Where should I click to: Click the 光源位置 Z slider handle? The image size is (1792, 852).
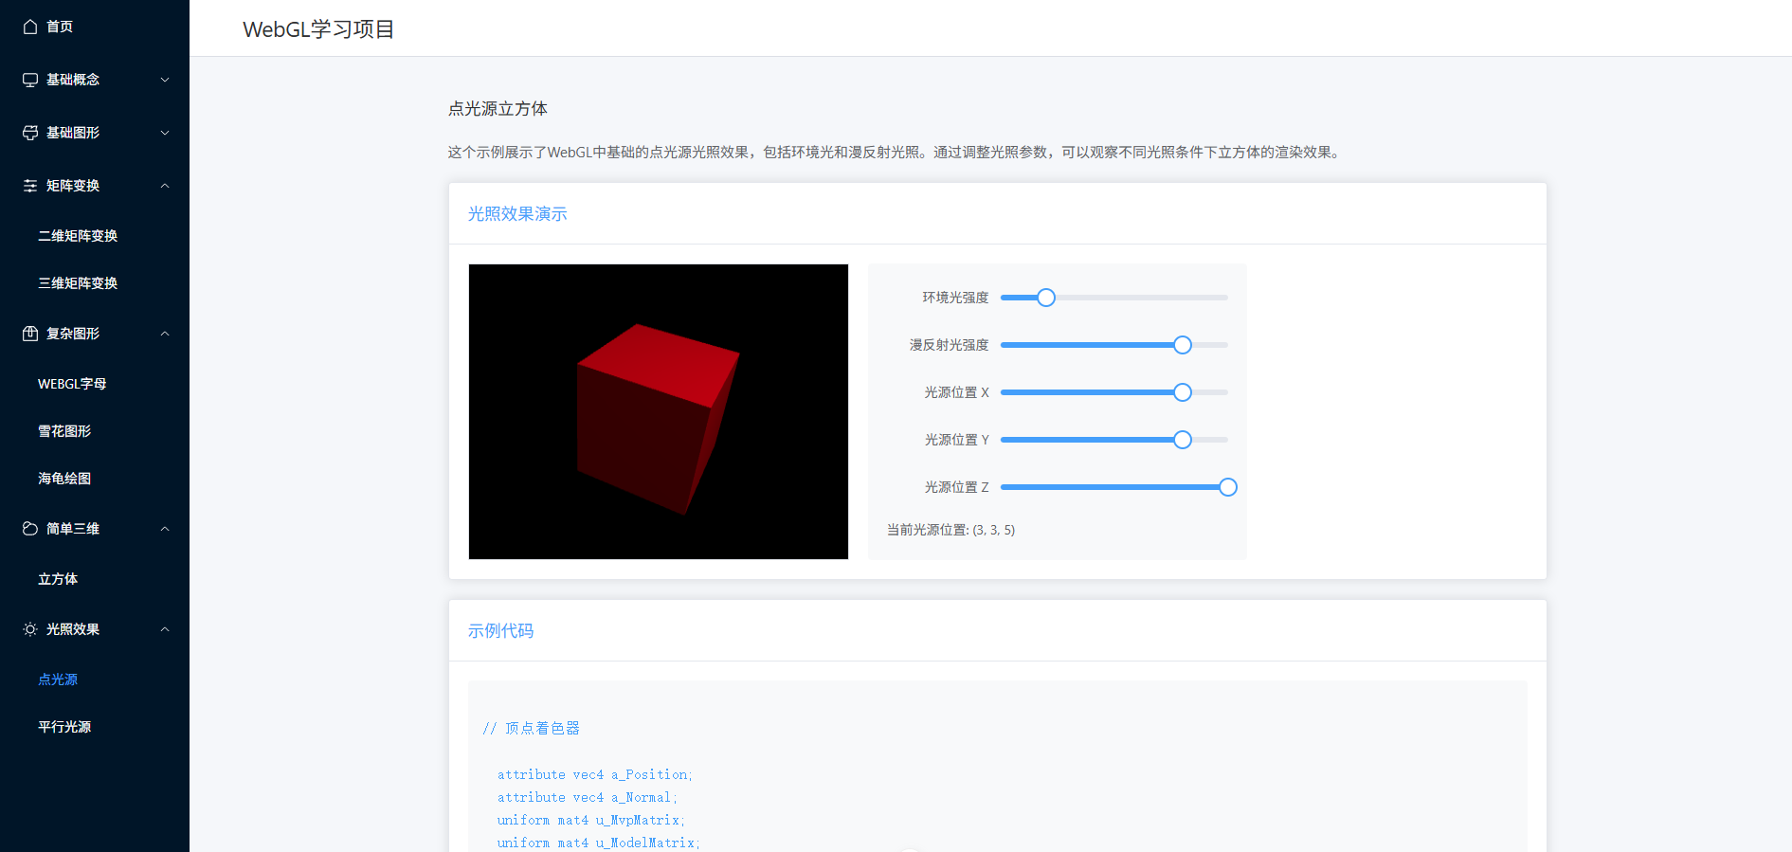(1228, 487)
